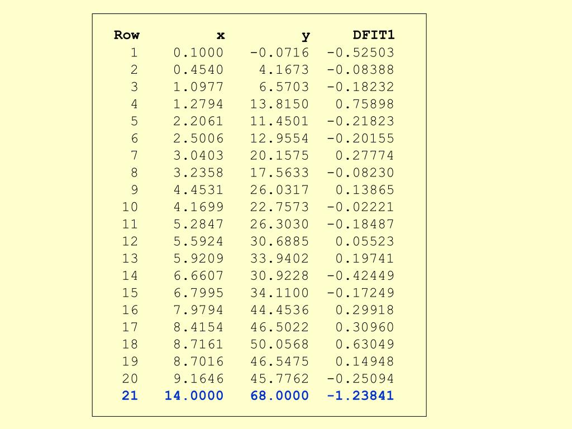Image resolution: width=572 pixels, height=429 pixels.
Task: Select DFIT1 value 0.63049
Action: pyautogui.click(x=365, y=344)
